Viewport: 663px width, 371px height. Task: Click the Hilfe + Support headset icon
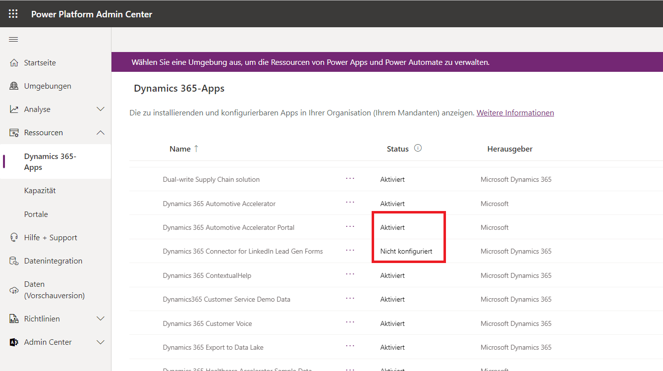pyautogui.click(x=14, y=238)
